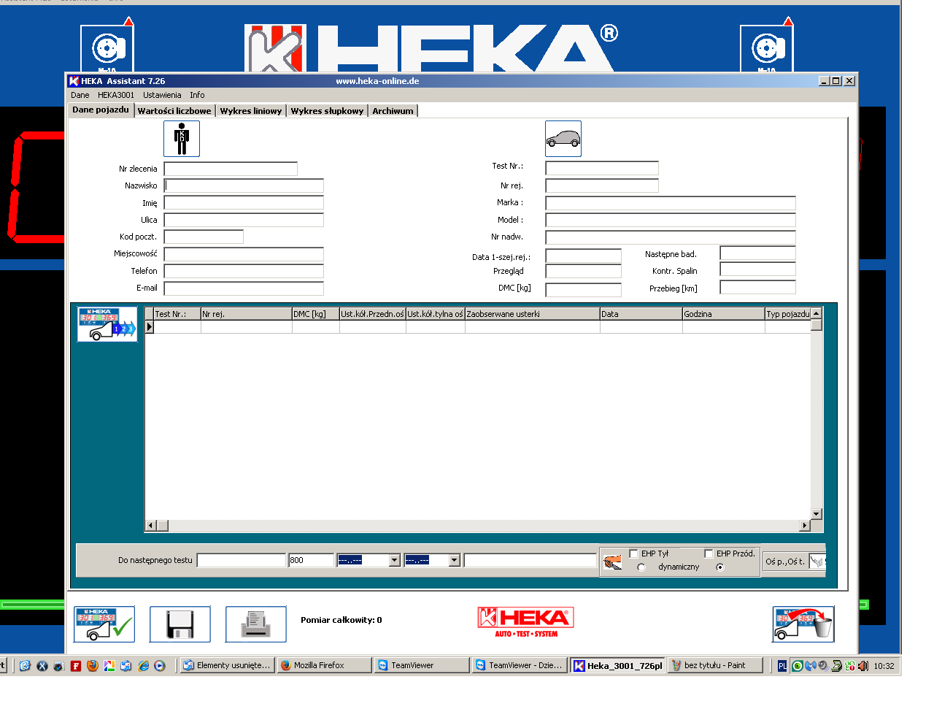Click the Zaobserwane usterki column header
The width and height of the screenshot is (934, 701).
coord(532,314)
